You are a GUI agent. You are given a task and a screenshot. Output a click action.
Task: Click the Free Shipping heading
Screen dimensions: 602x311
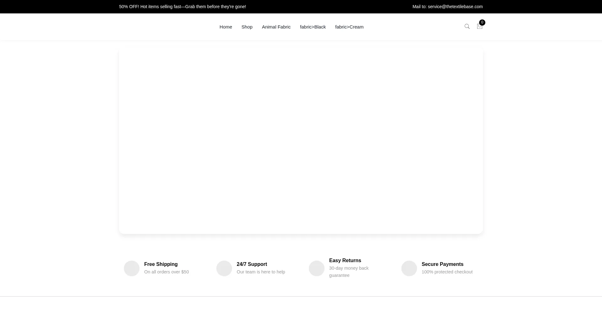click(161, 264)
